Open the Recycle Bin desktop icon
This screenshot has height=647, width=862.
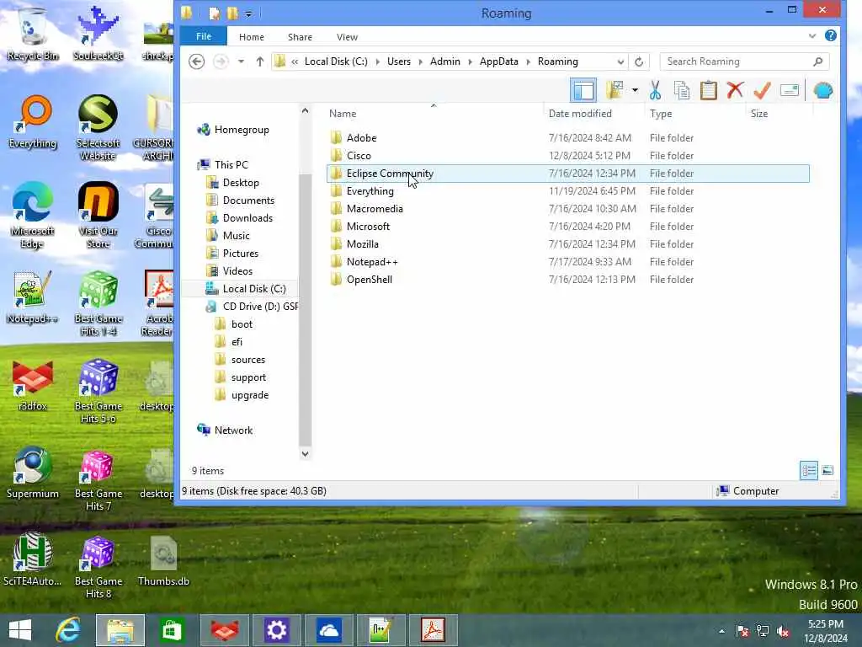(x=33, y=33)
